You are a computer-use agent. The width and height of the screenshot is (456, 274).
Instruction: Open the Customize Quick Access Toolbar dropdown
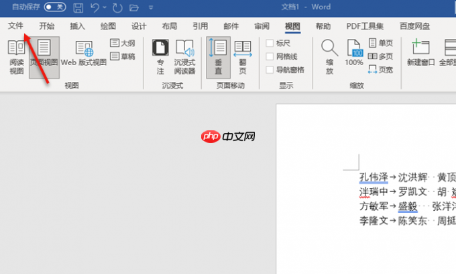(151, 7)
